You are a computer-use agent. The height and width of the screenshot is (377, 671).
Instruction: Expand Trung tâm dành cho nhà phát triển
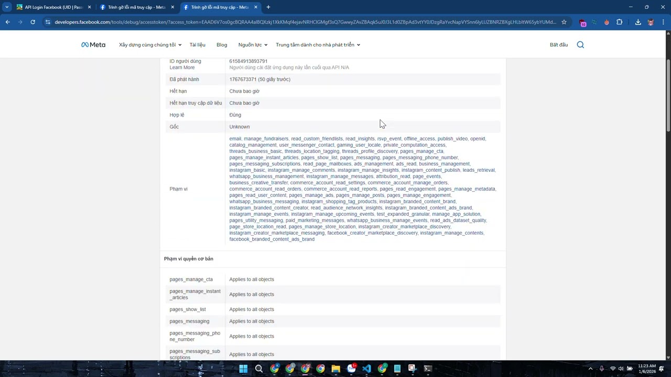click(x=318, y=45)
